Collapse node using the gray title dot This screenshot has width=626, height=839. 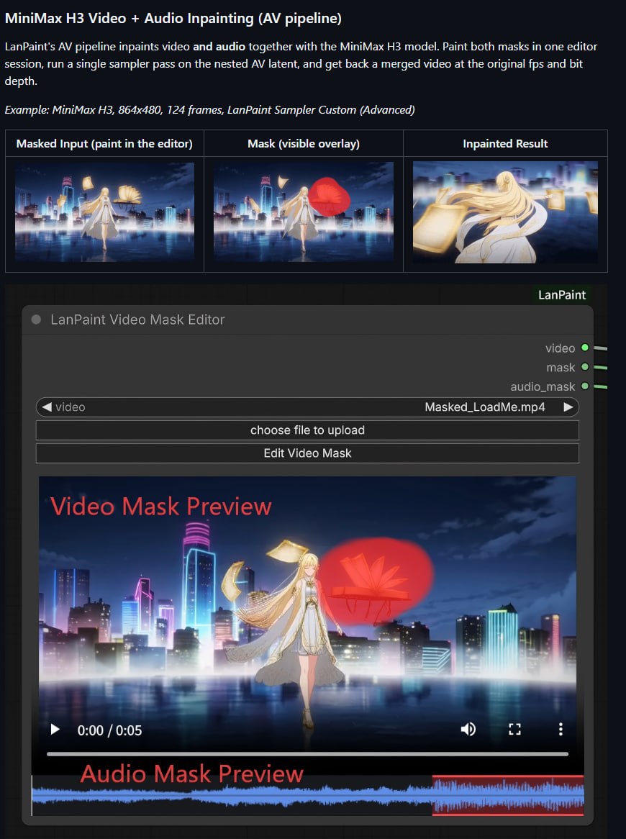click(37, 319)
